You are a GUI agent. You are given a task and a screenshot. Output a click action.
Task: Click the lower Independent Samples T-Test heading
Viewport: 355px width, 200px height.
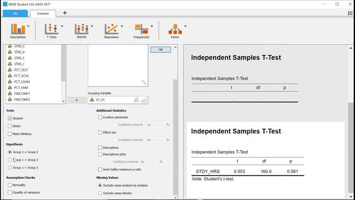point(236,131)
